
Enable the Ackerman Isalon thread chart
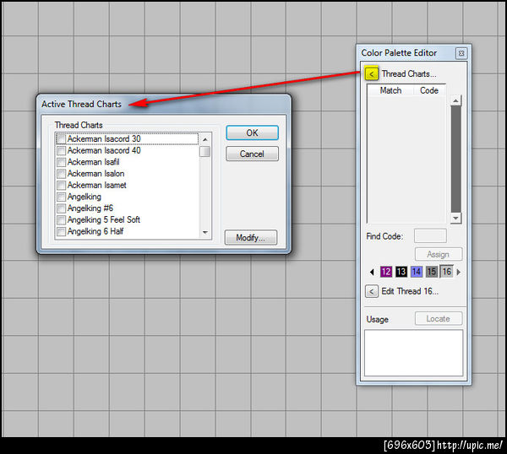(x=61, y=174)
